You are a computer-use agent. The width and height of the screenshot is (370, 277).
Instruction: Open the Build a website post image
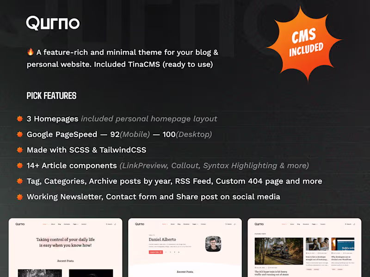(x=343, y=244)
